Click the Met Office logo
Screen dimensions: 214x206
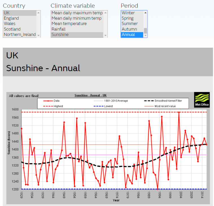(202, 100)
